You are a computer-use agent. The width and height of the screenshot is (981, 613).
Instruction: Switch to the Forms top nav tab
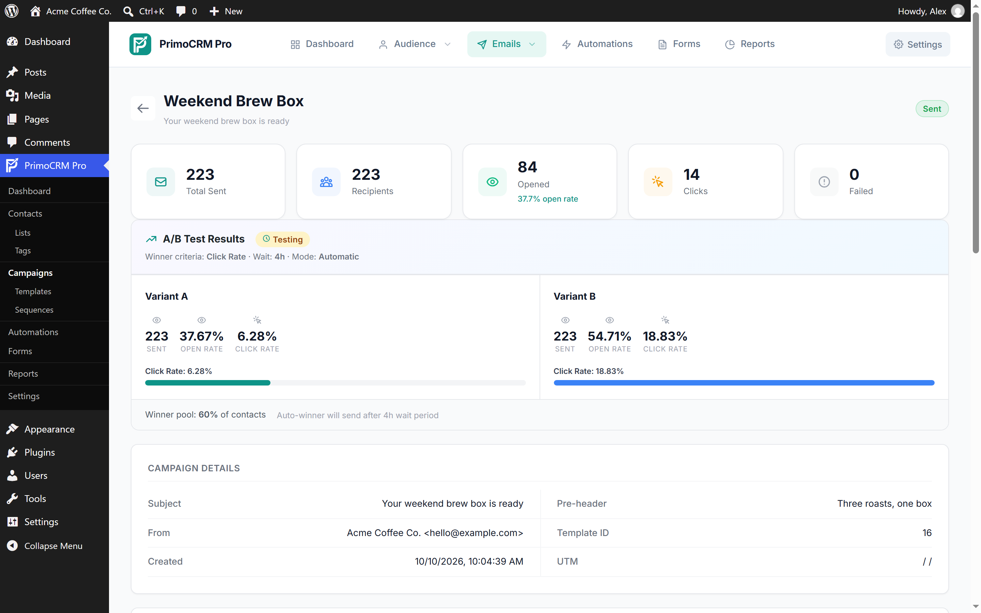tap(679, 44)
